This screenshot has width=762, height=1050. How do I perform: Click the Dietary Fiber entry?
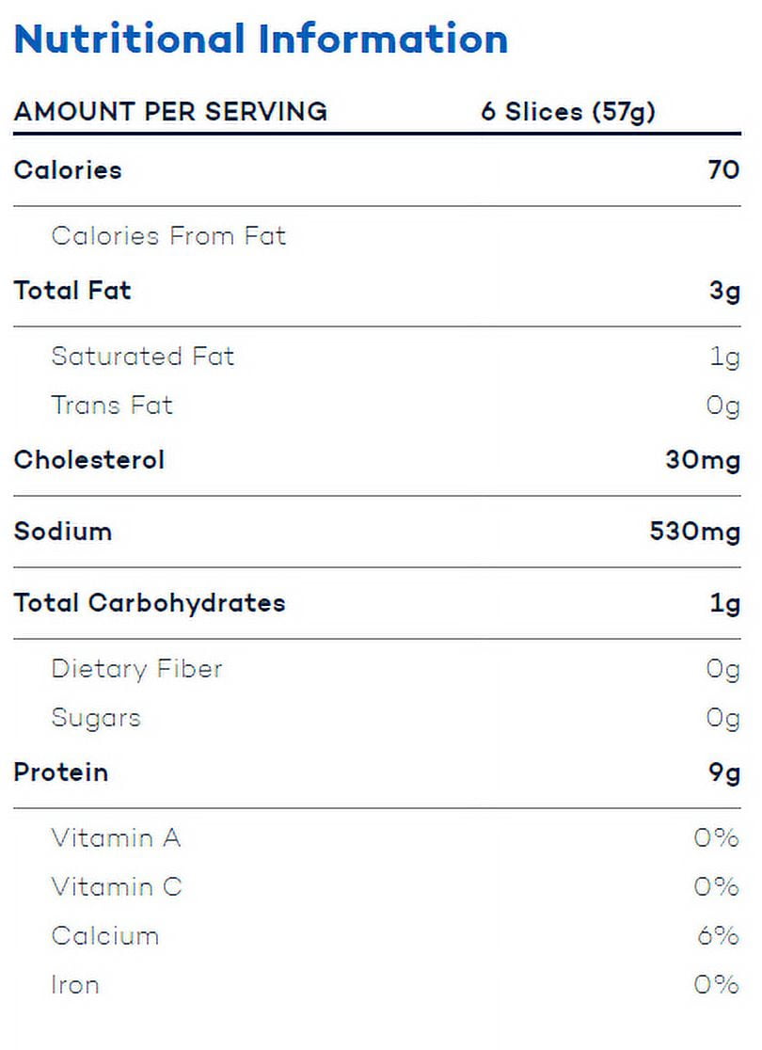point(136,669)
